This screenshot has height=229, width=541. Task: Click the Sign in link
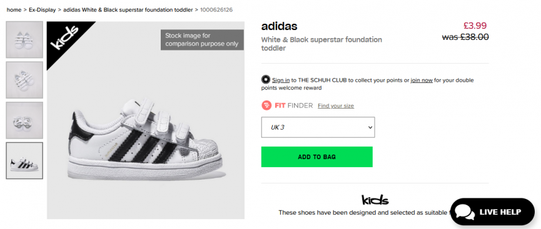[x=281, y=80]
